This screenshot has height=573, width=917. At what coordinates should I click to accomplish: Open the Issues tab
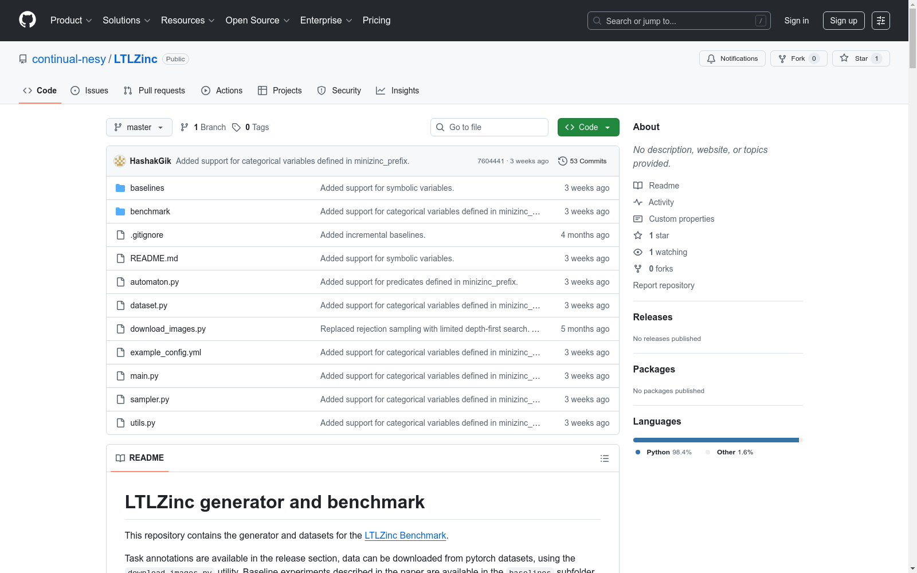[x=89, y=91]
